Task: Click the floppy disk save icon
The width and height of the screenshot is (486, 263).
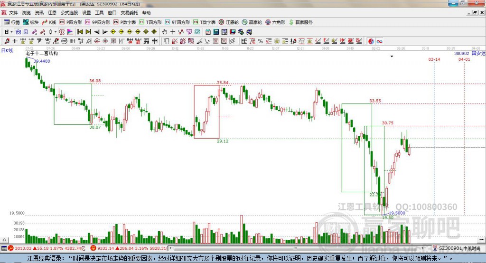Action: [x=233, y=32]
